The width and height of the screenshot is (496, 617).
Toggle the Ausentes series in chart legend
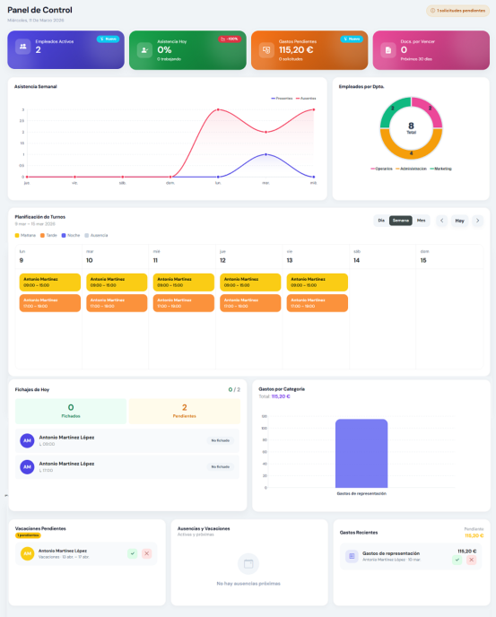[306, 99]
